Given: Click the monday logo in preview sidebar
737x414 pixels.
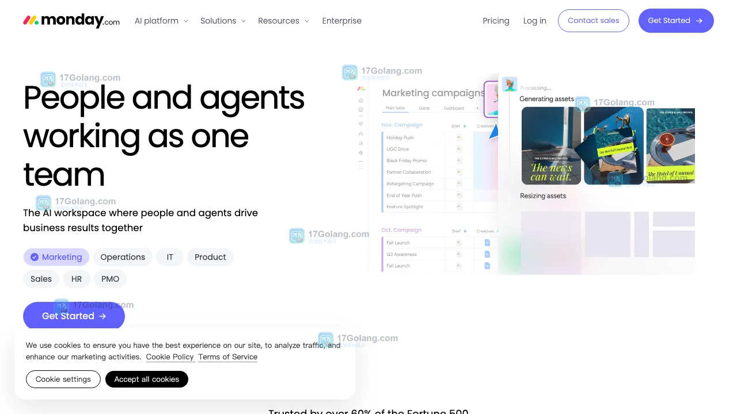Looking at the screenshot, I should click(361, 89).
